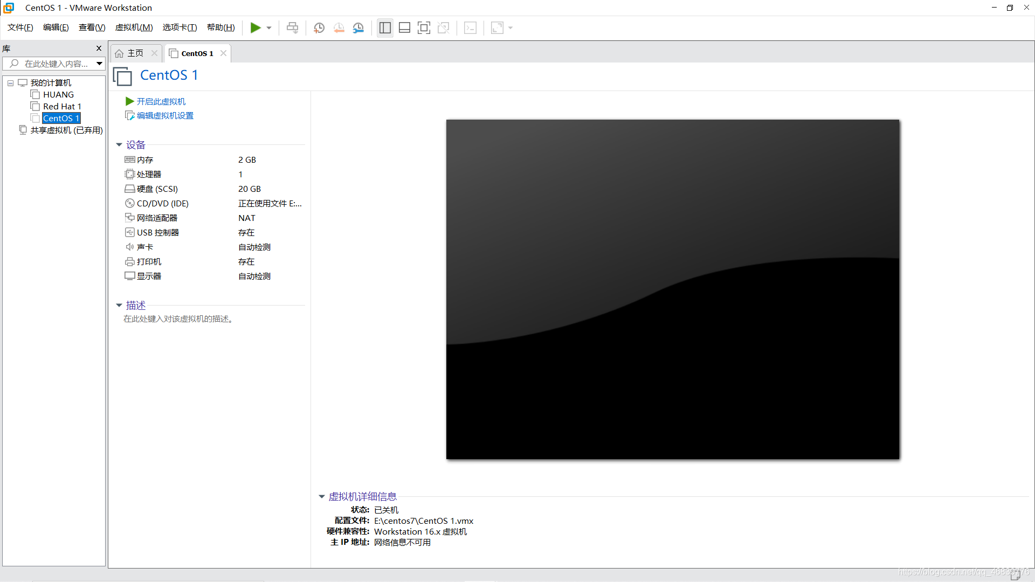Open the snapshot manager icon
The image size is (1035, 582).
[x=358, y=28]
